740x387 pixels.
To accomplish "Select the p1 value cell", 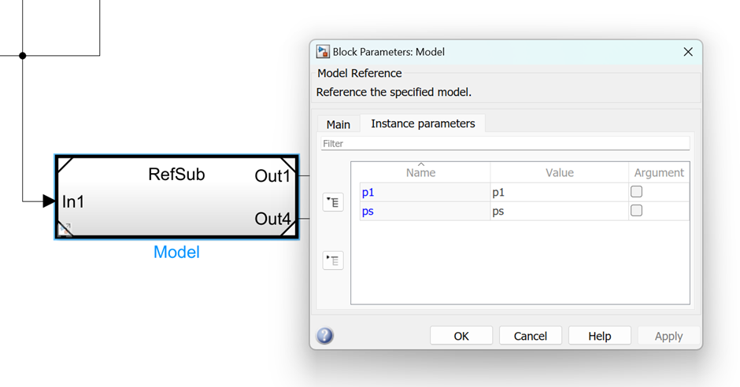I will 559,192.
